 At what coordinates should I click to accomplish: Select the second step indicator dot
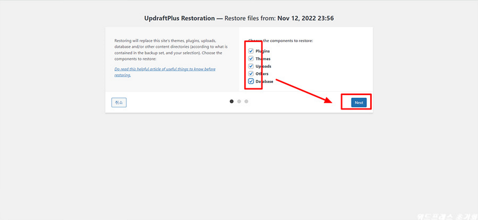239,102
